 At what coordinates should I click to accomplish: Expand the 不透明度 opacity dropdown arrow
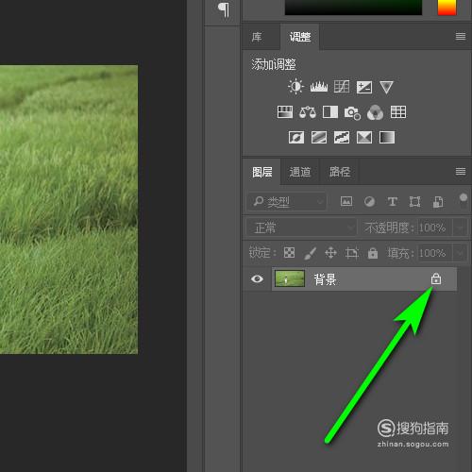click(x=461, y=228)
